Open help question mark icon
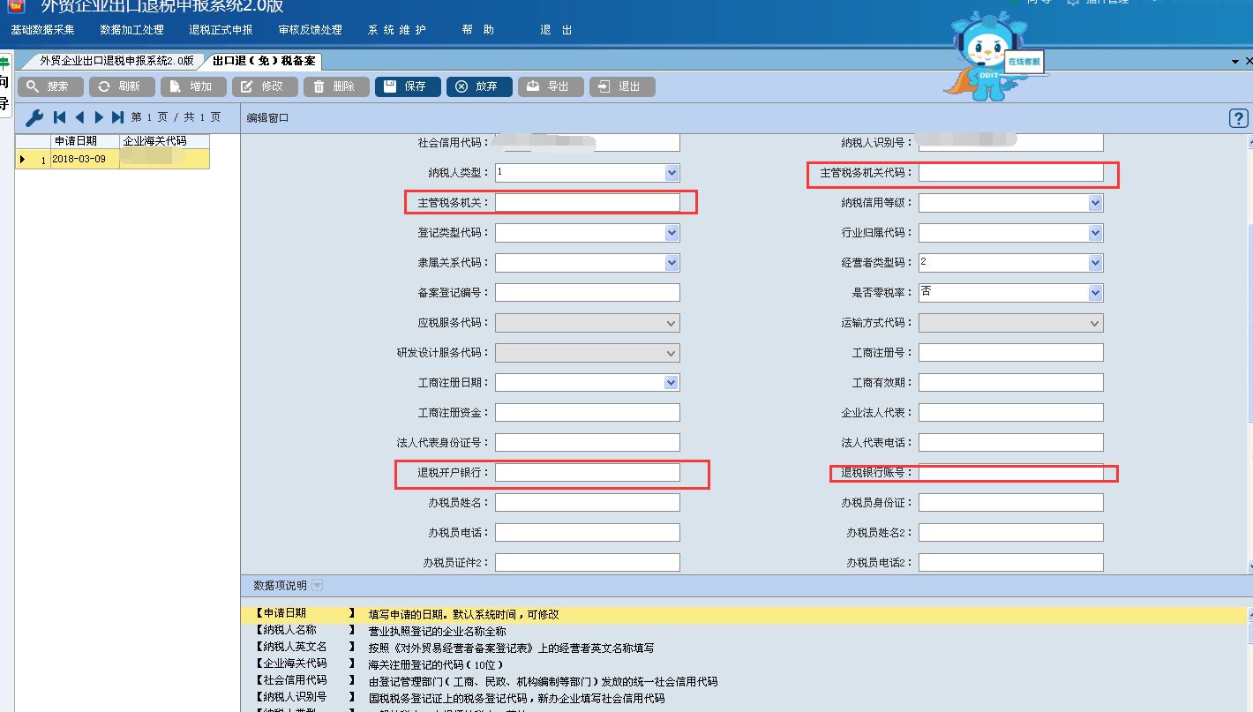The image size is (1253, 712). click(1238, 119)
